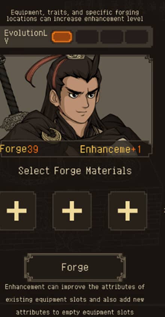This screenshot has height=317, width=165.
Task: Click the hint about increasing enhancement level
Action: pos(75,16)
